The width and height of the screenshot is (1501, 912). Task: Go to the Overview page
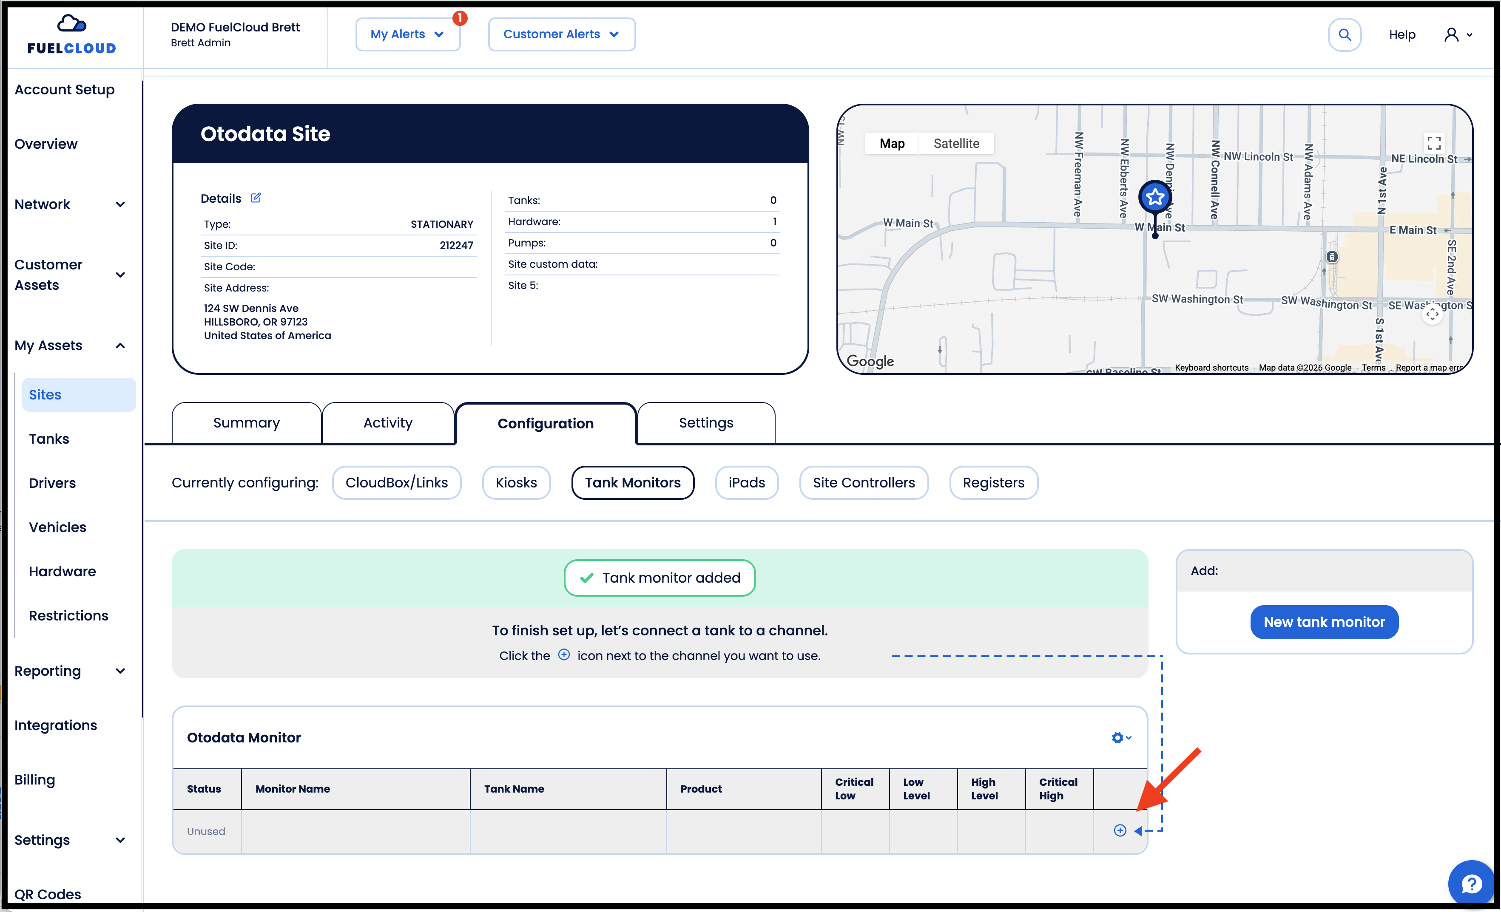(45, 144)
